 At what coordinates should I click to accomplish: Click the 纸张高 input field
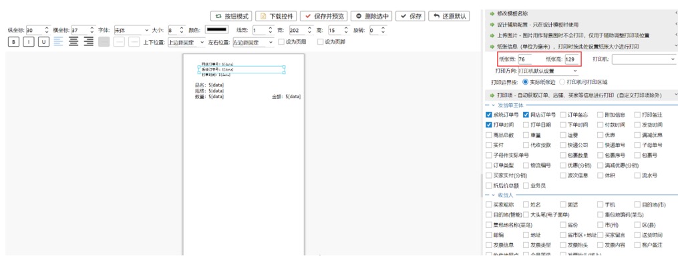pyautogui.click(x=572, y=59)
